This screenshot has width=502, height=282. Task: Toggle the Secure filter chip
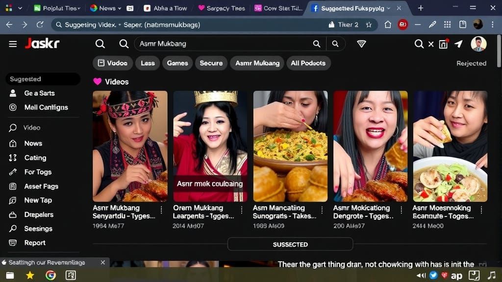[x=211, y=63]
